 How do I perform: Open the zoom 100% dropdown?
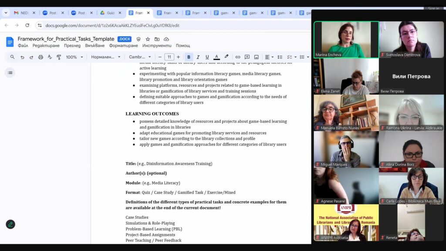[x=74, y=57]
